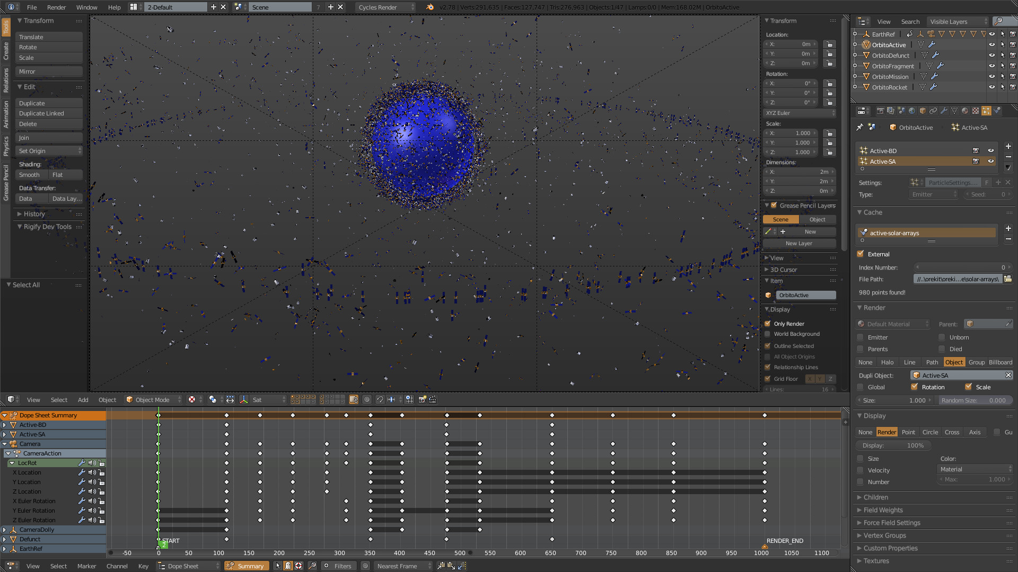The width and height of the screenshot is (1018, 572).
Task: Browse the cache File Path folder
Action: click(1007, 279)
